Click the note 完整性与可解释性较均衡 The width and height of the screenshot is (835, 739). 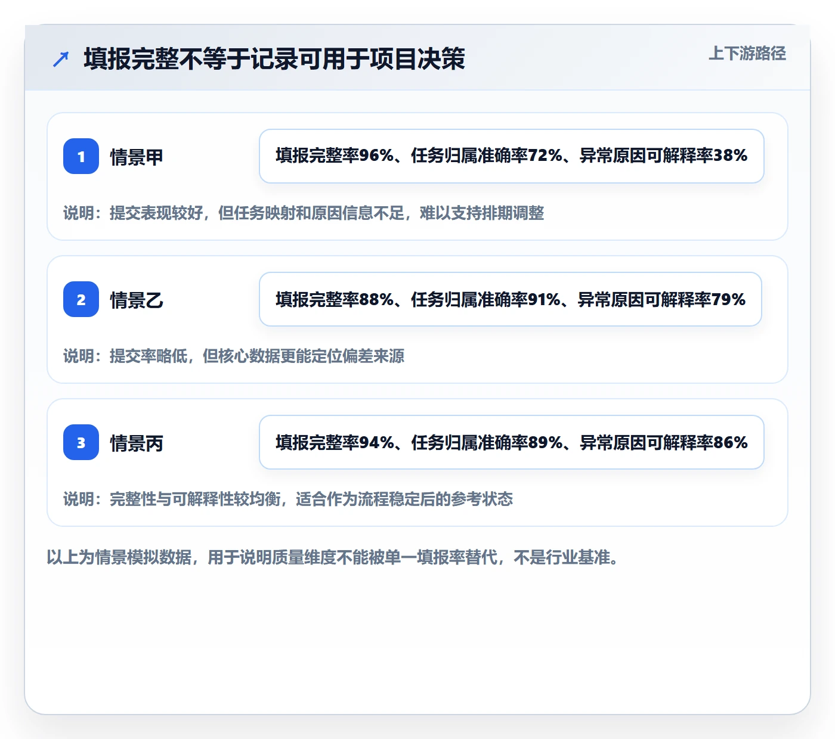[x=288, y=499]
